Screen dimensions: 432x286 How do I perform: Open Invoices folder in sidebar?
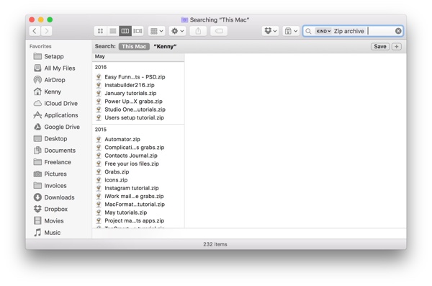[50, 186]
